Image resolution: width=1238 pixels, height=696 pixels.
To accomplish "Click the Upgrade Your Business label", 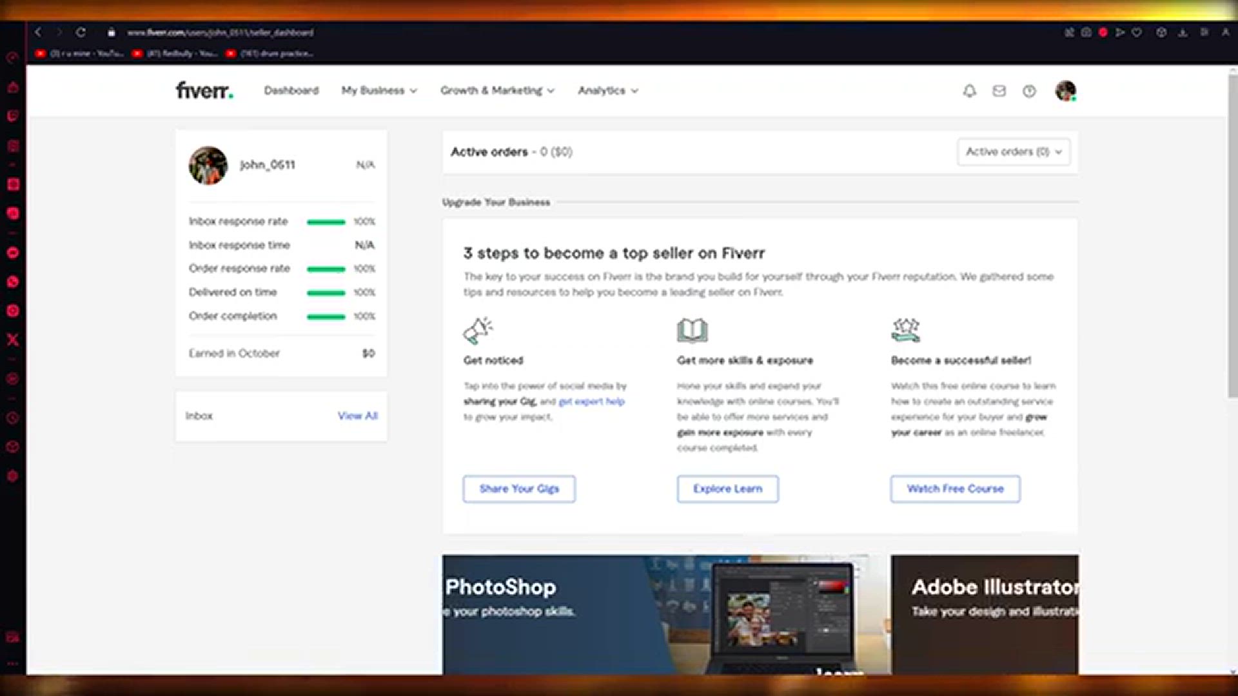I will [496, 202].
